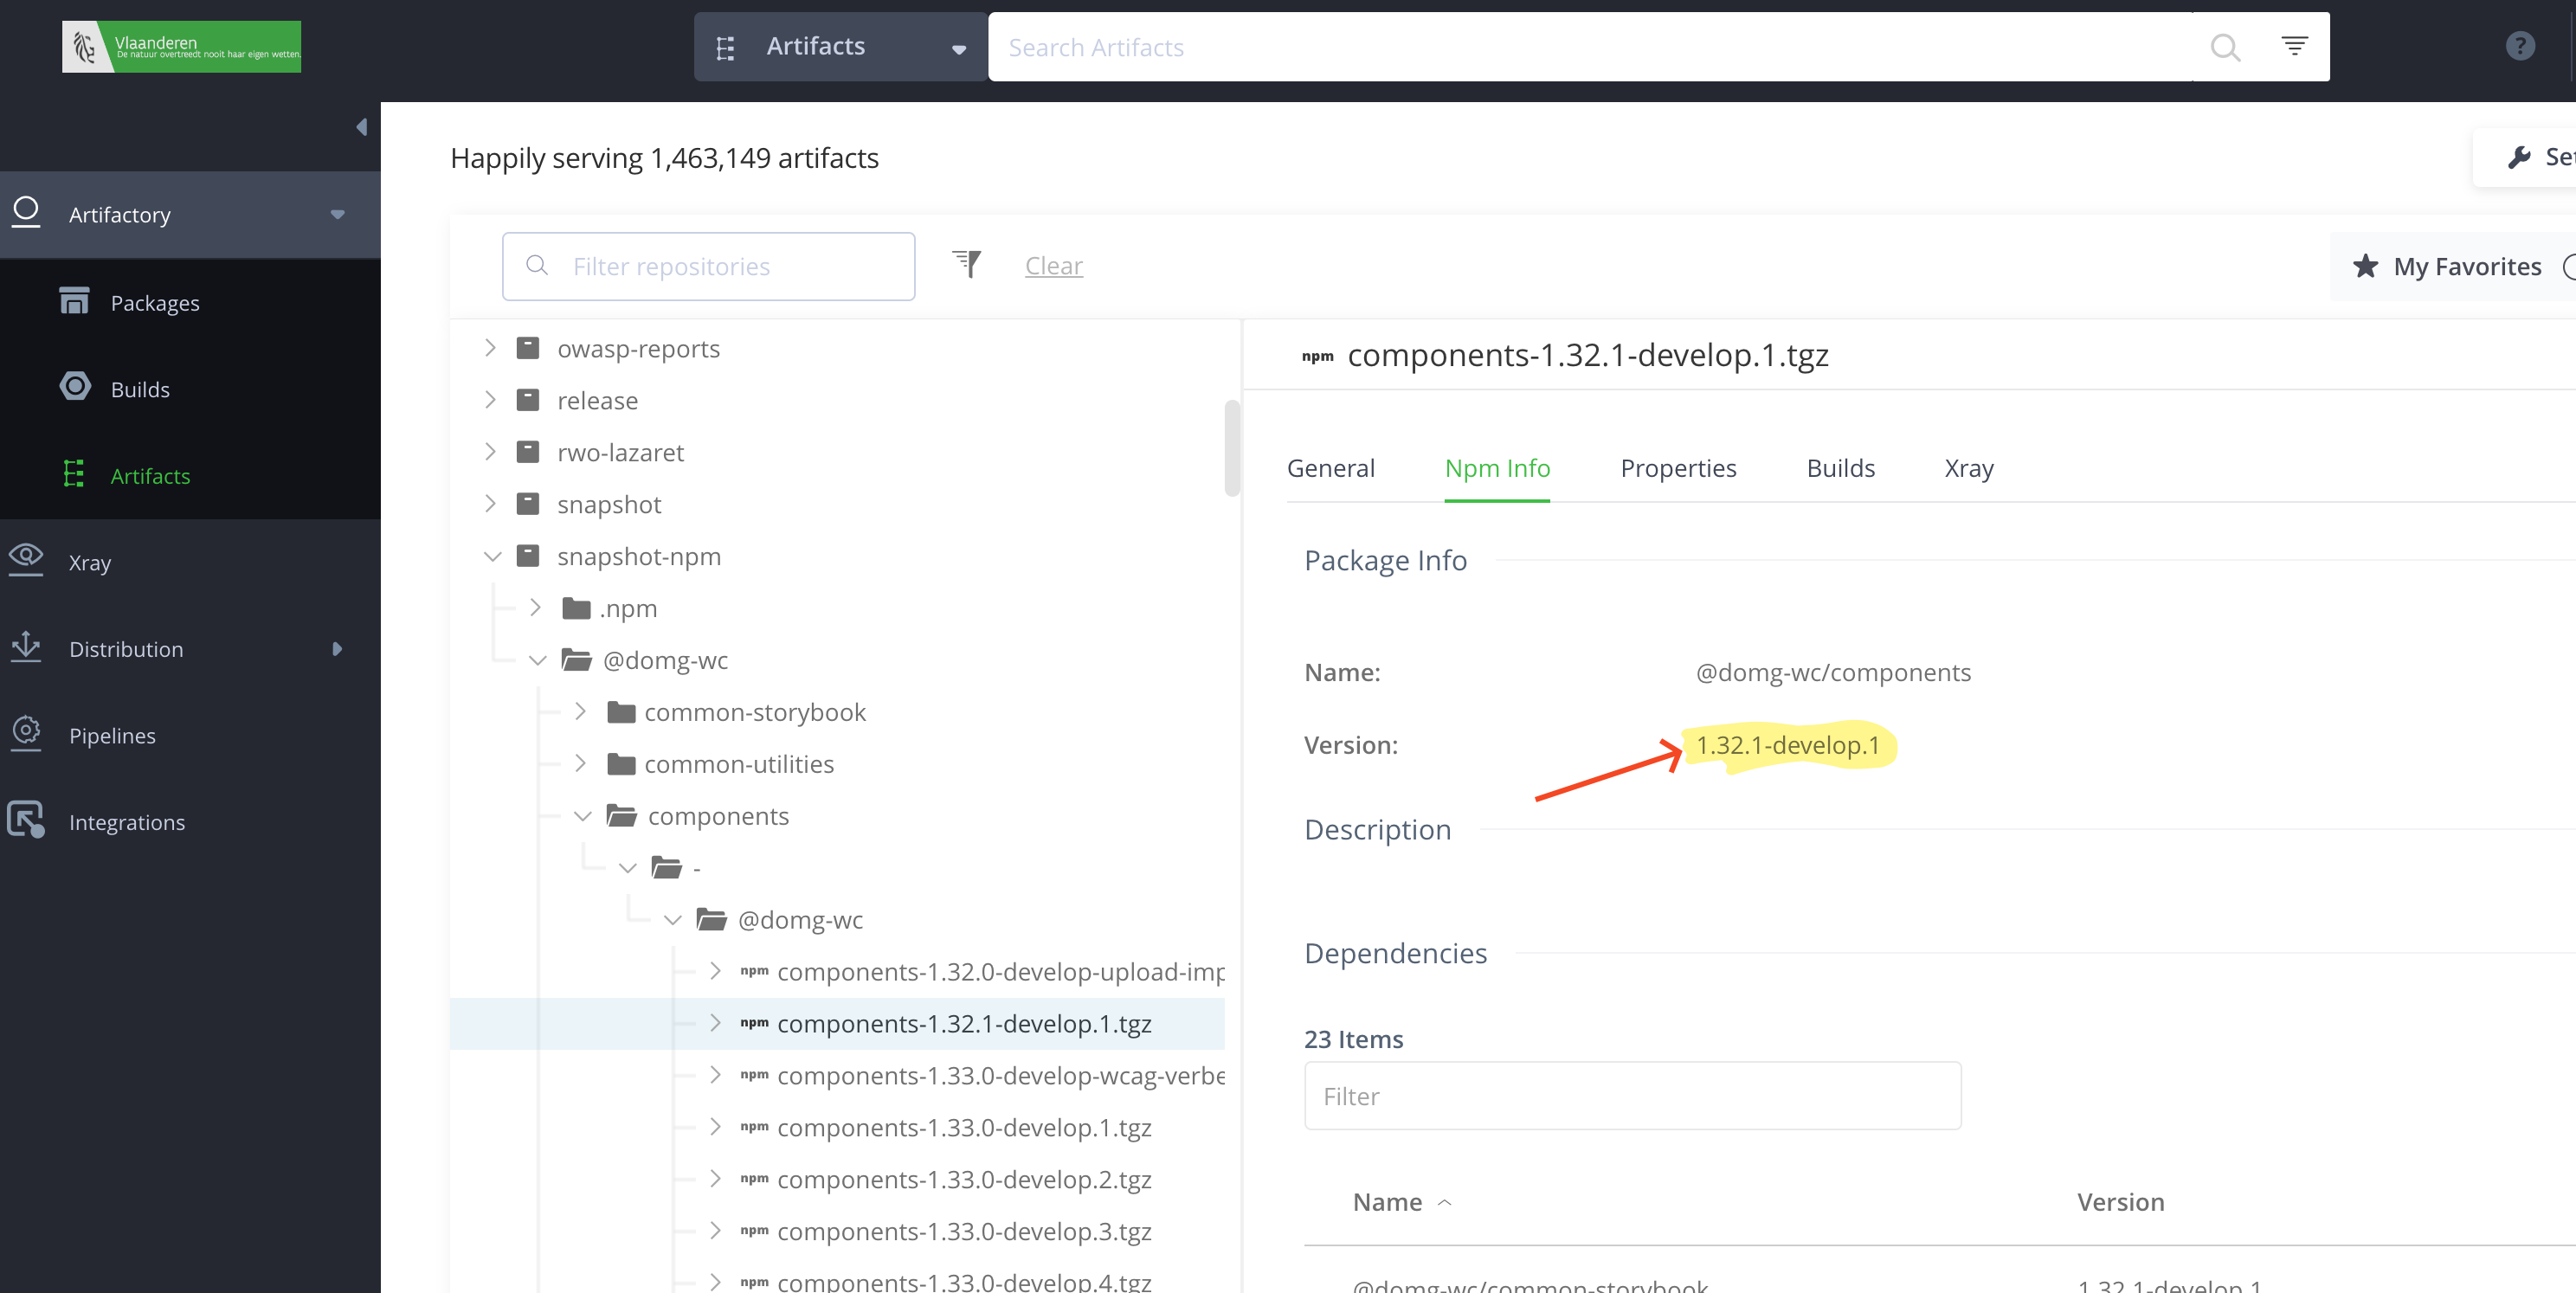The width and height of the screenshot is (2576, 1293).
Task: Toggle My Favorites star
Action: tap(2365, 266)
